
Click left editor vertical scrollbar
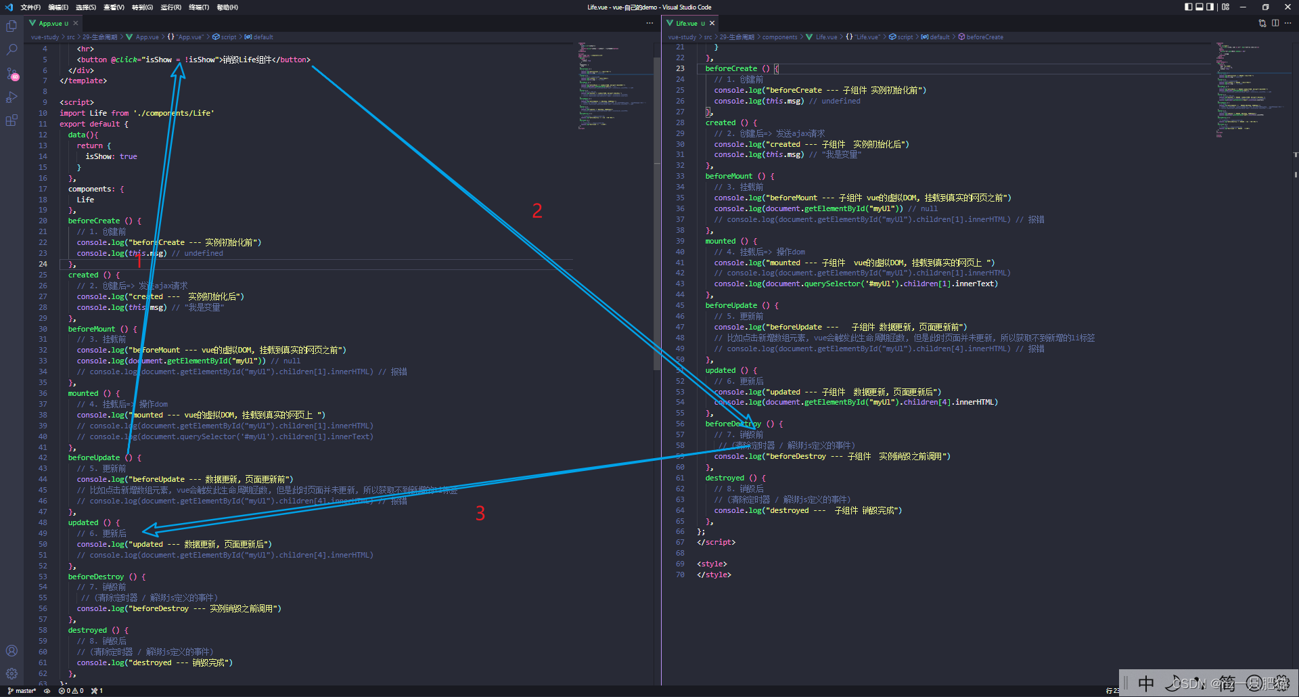tap(657, 213)
